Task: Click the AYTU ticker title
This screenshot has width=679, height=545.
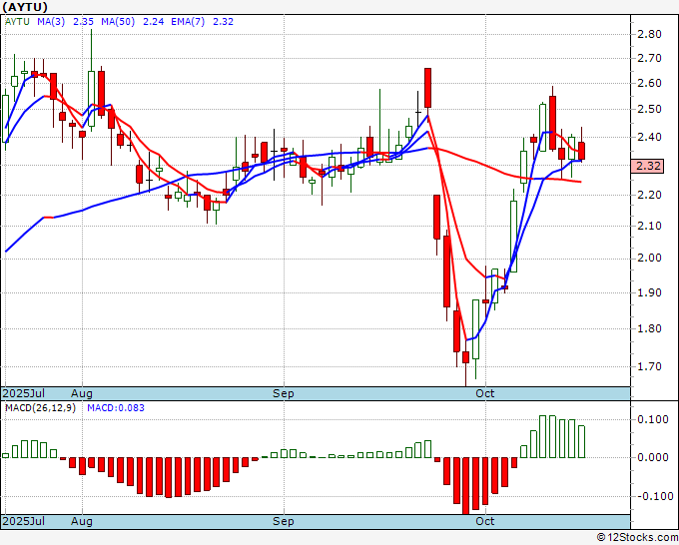Action: point(25,7)
